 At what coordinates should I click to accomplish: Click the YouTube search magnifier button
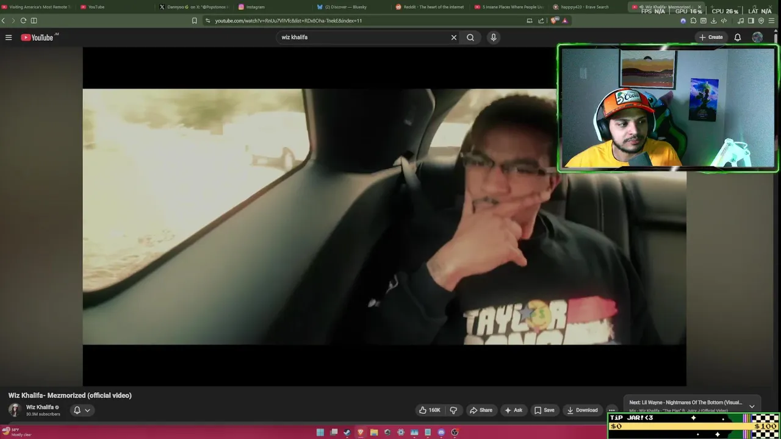point(470,37)
